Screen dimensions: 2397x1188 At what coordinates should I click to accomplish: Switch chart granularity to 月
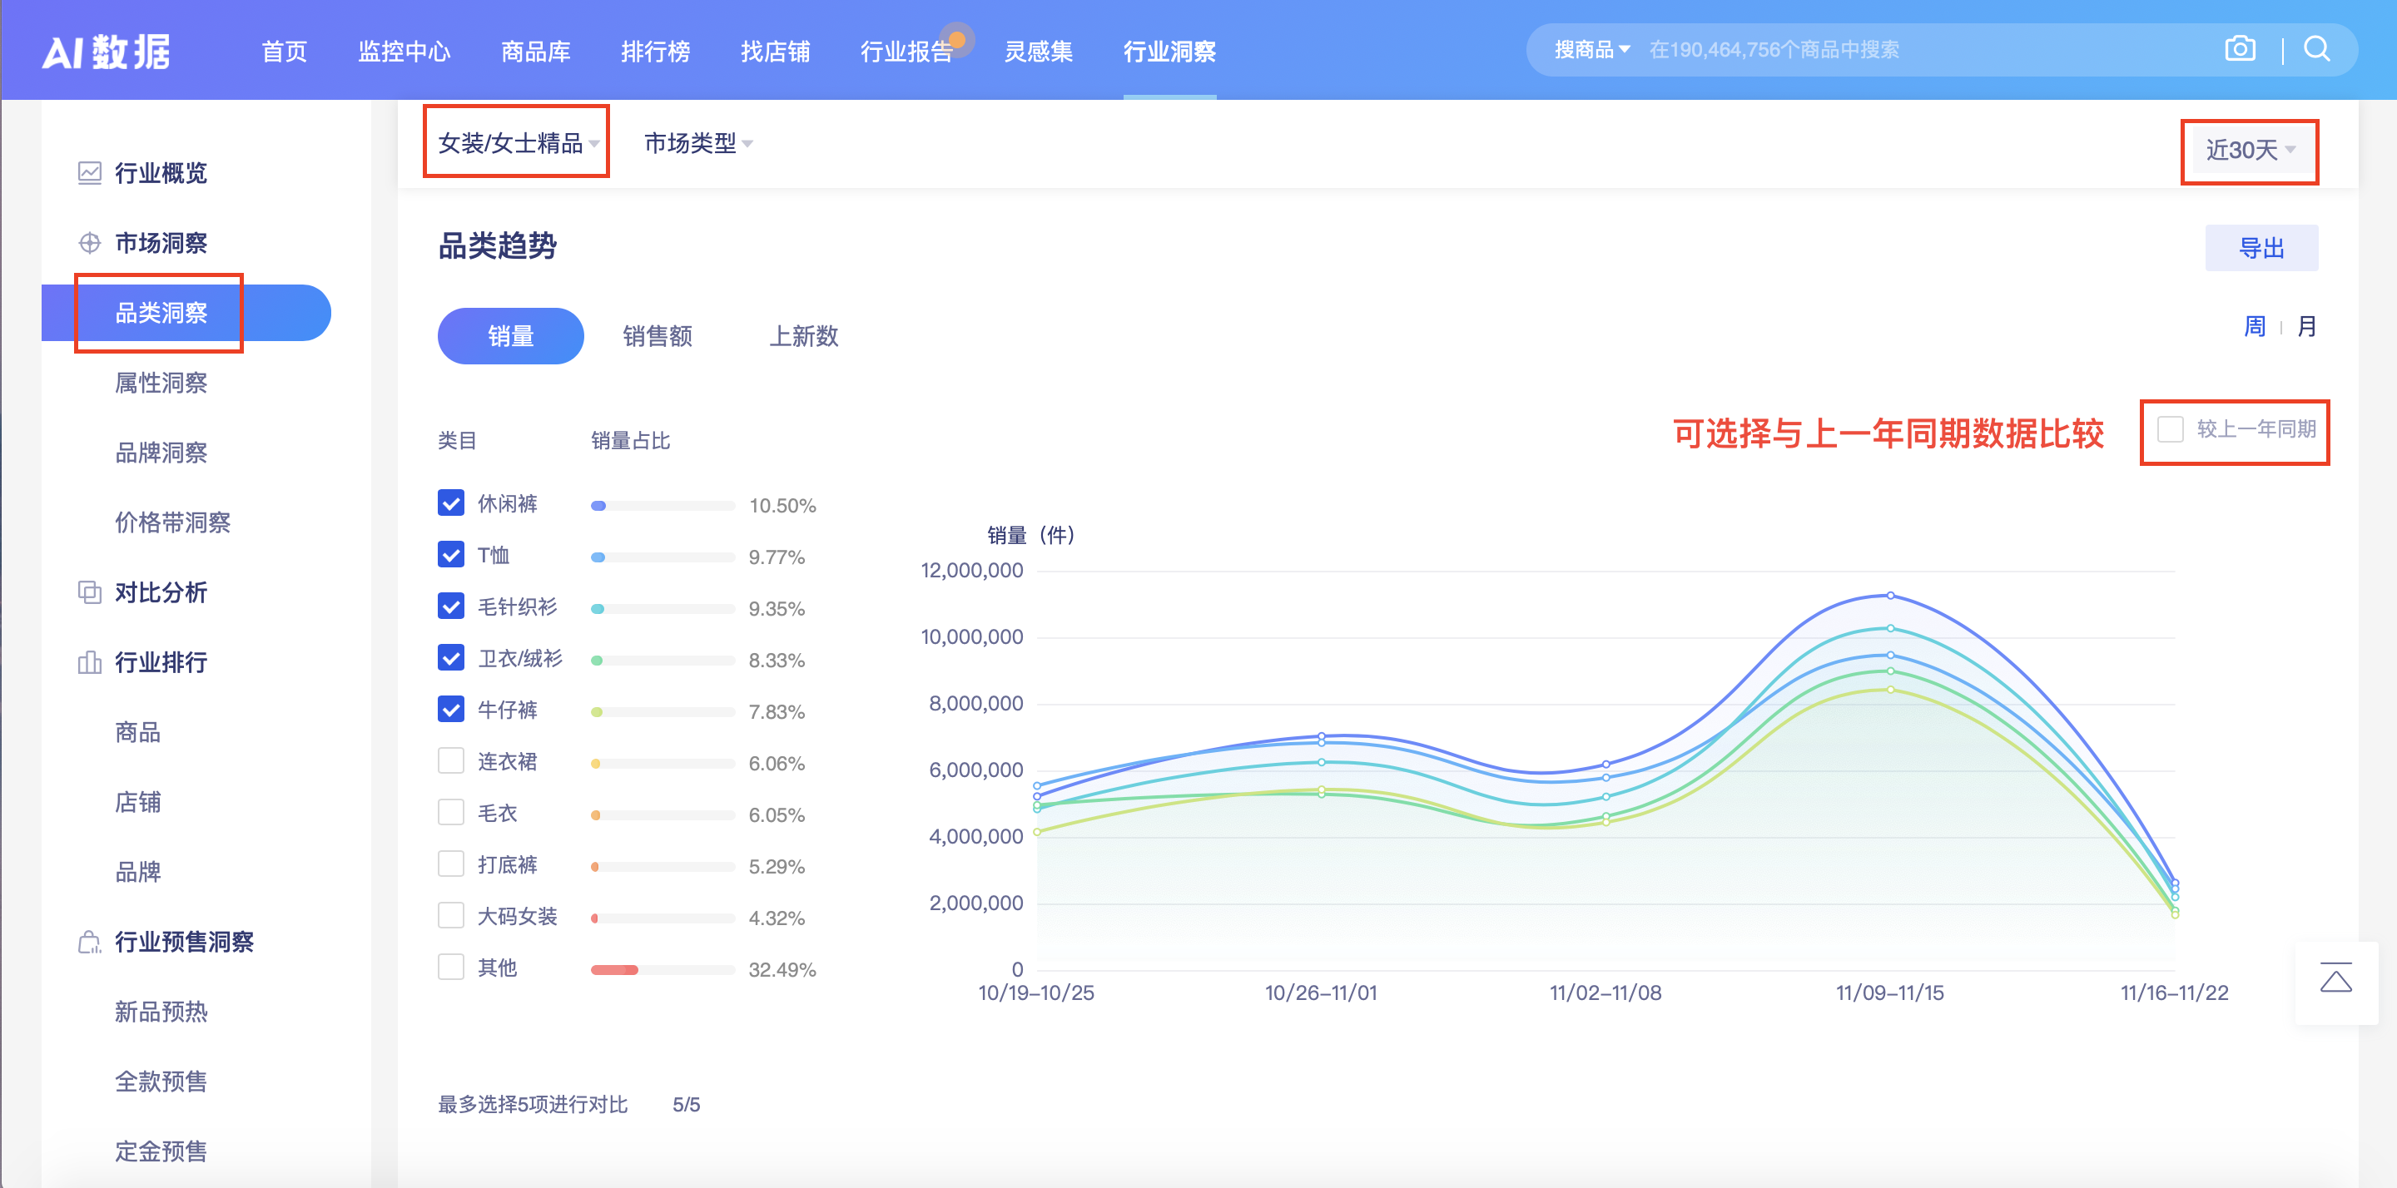tap(2308, 327)
